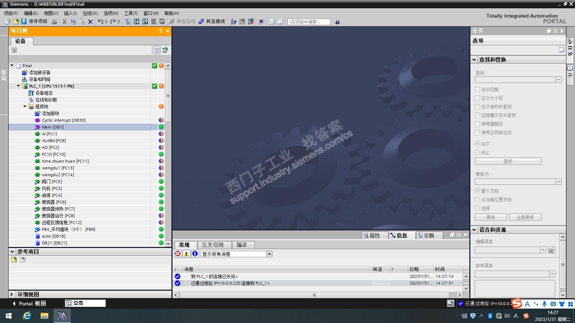Click the blue save project disk icon
575x323 pixels.
point(24,22)
